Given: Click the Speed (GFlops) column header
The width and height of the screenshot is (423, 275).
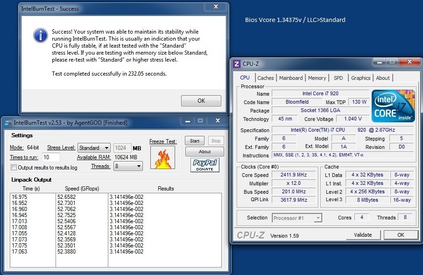Looking at the screenshot, I should [82, 189].
